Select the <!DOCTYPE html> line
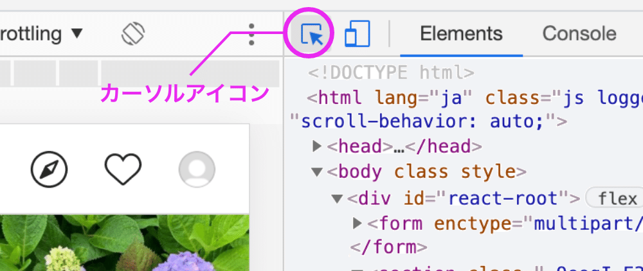643x271 pixels. (391, 73)
